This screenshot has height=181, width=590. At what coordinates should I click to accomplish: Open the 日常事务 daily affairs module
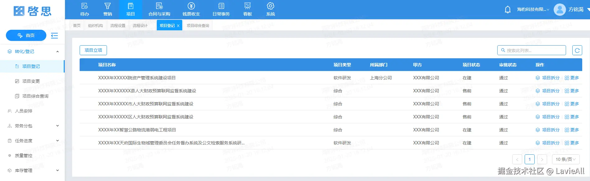[x=221, y=10]
